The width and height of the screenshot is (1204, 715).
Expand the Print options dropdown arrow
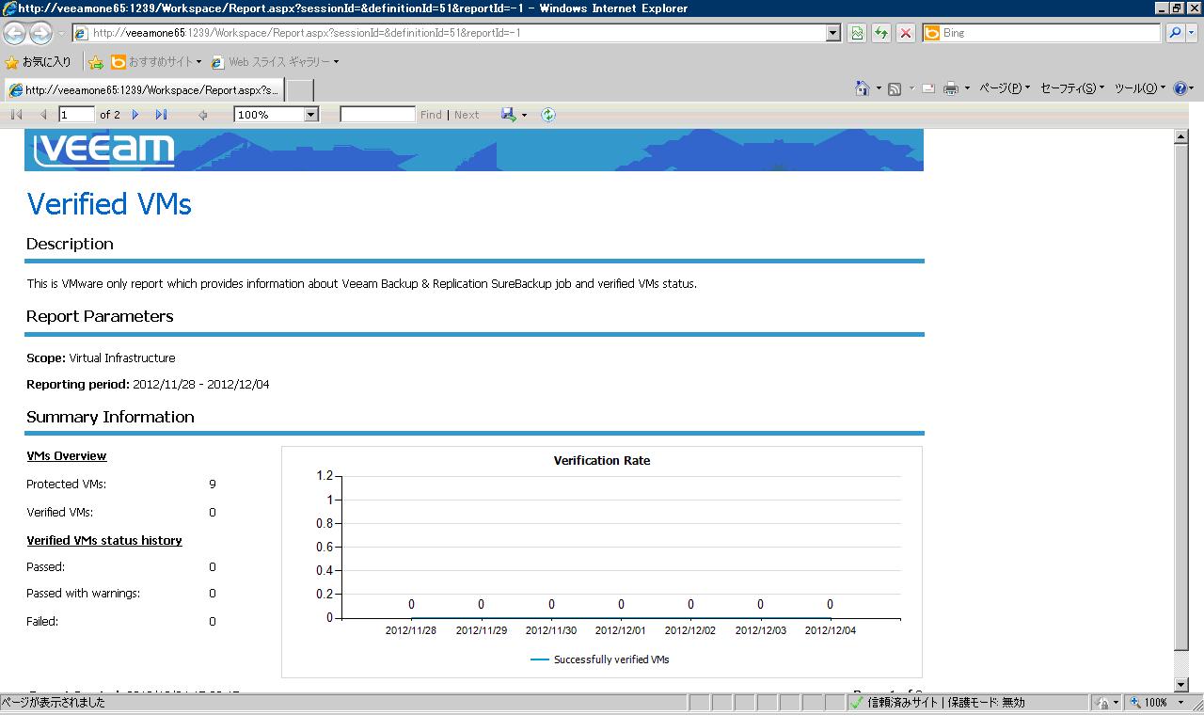(x=966, y=88)
